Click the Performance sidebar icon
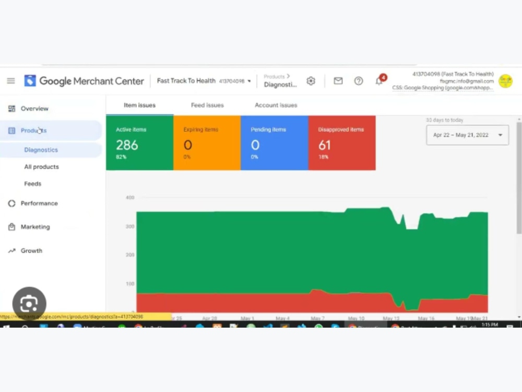 (x=11, y=203)
